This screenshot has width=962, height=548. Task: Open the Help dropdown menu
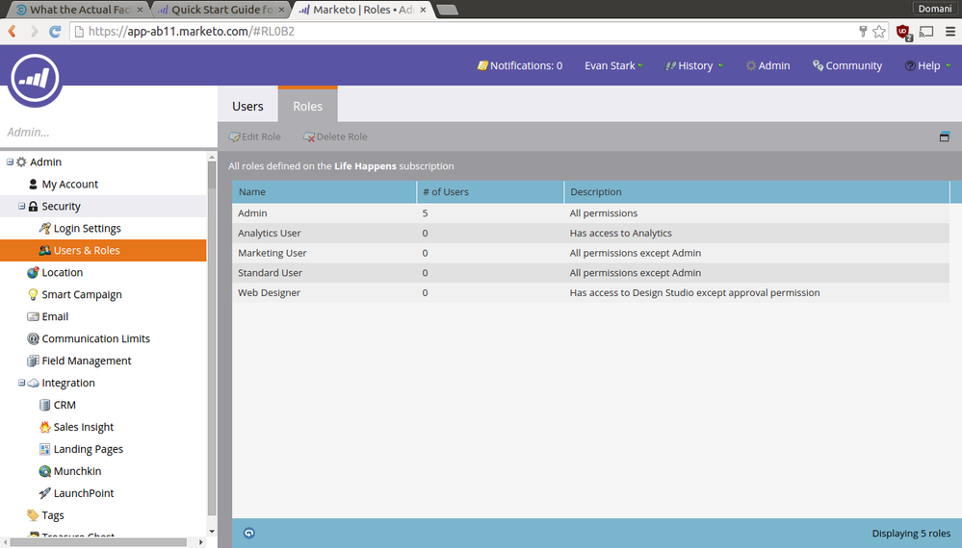927,65
